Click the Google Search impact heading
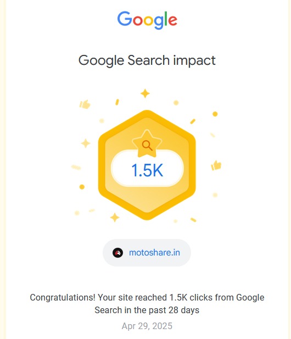The image size is (291, 339). (x=147, y=60)
